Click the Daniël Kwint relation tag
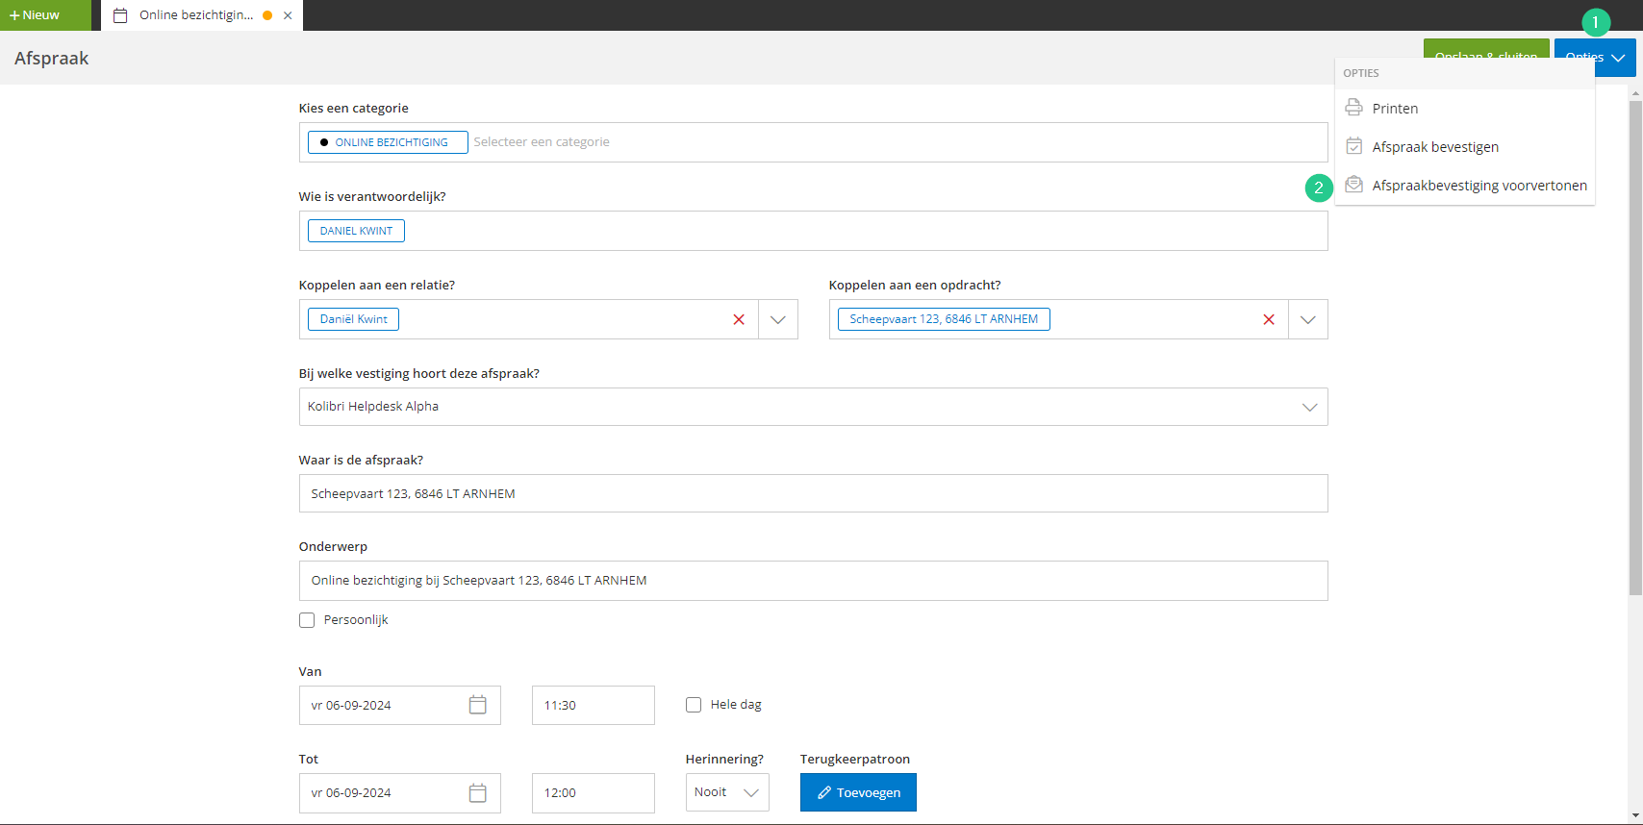 coord(353,319)
